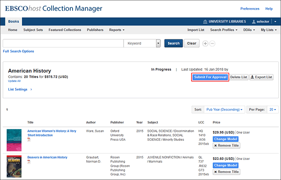Screen dimensions: 281x180
Task: Open Help link
Action: pos(269,8)
